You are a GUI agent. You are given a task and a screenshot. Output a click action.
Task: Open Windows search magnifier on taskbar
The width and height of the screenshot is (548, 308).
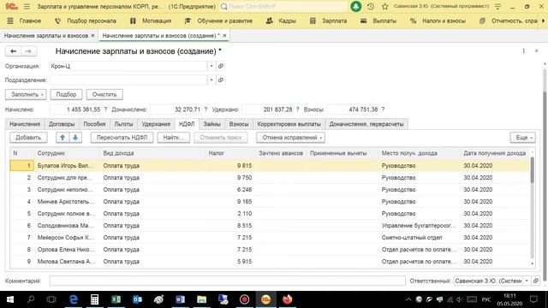[x=31, y=299]
